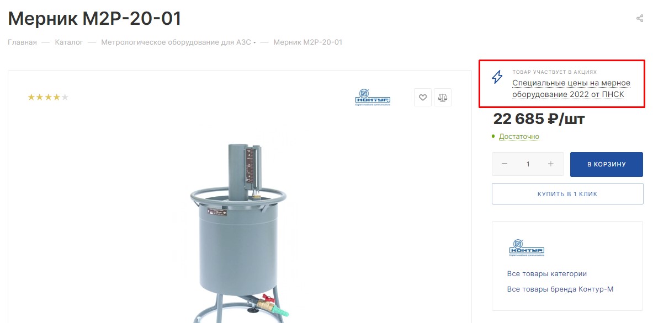Open the Достаточно stock availability link
Viewport: 653px width, 323px height.
[x=519, y=136]
